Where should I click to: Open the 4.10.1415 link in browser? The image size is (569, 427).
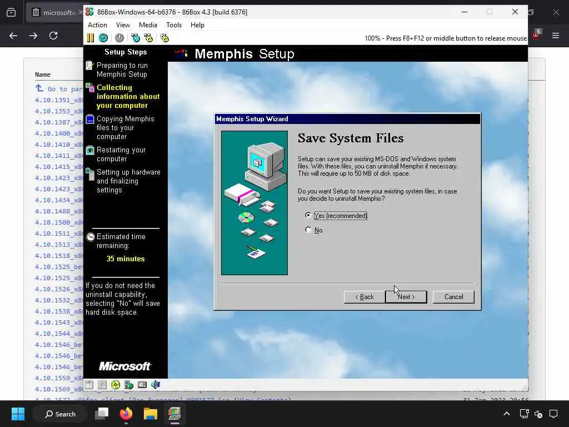coord(59,167)
